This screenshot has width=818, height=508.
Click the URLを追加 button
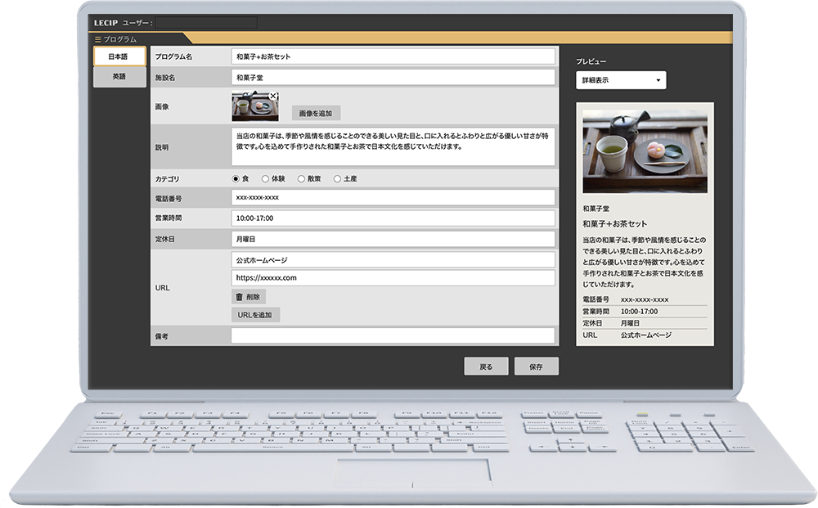click(x=255, y=314)
